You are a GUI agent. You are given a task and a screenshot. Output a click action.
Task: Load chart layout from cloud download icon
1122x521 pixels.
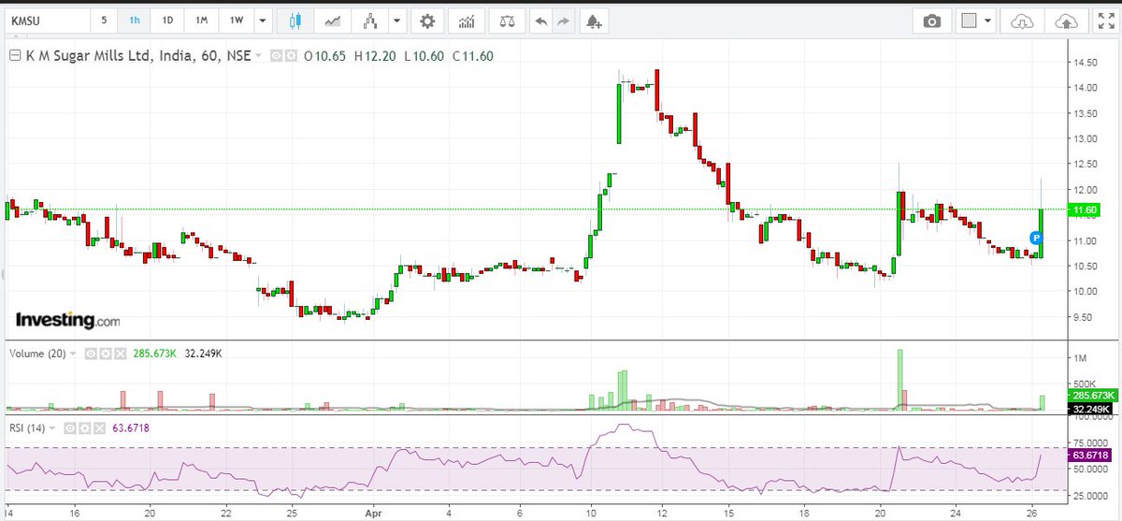[x=1025, y=20]
